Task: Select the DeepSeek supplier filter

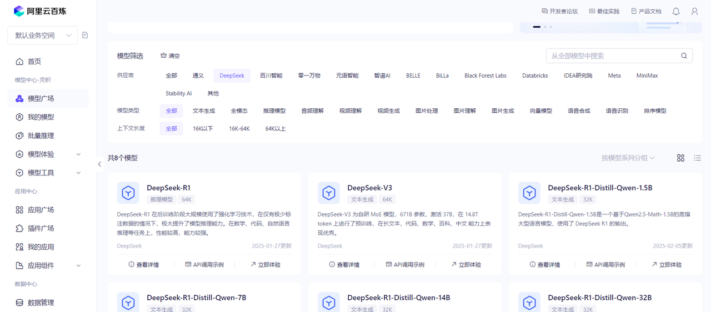Action: coord(232,76)
